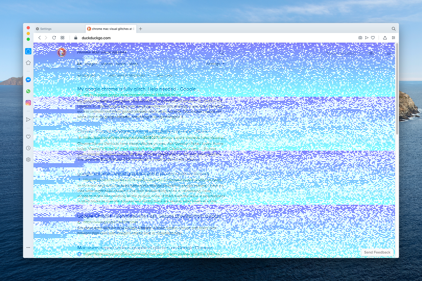Expand the Safe Search: Moderate dropdown
The height and width of the screenshot is (281, 422).
click(x=128, y=76)
